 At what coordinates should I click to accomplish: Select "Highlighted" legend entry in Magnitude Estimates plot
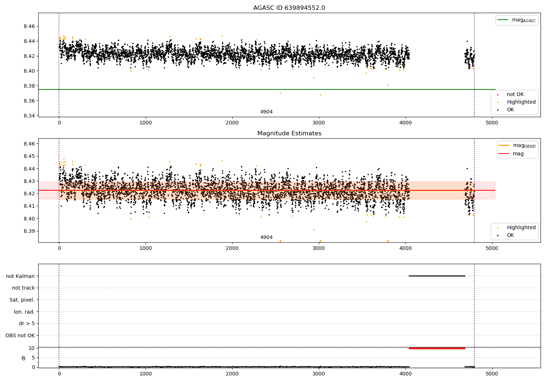click(517, 228)
